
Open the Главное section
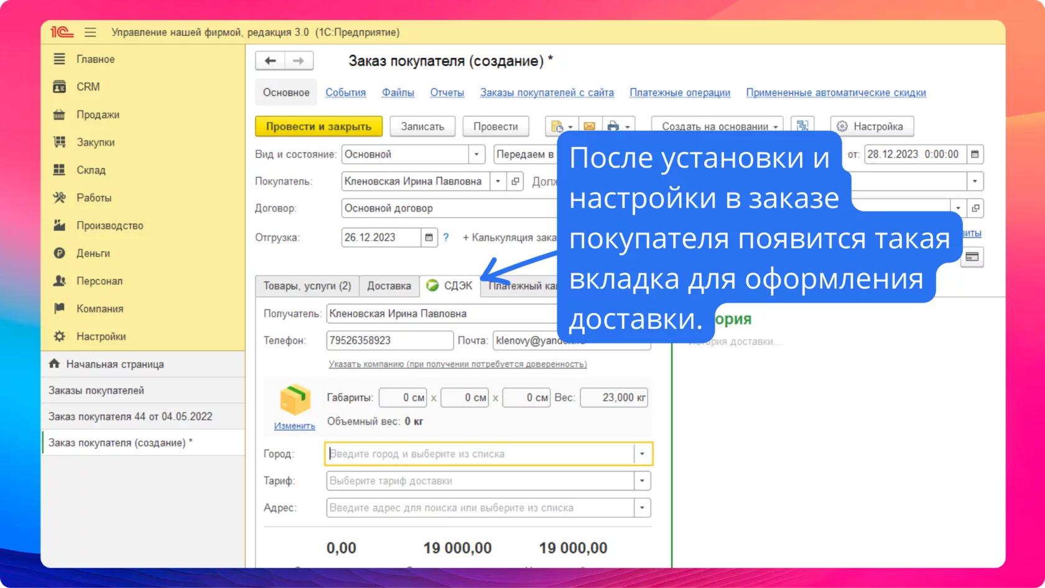point(95,59)
